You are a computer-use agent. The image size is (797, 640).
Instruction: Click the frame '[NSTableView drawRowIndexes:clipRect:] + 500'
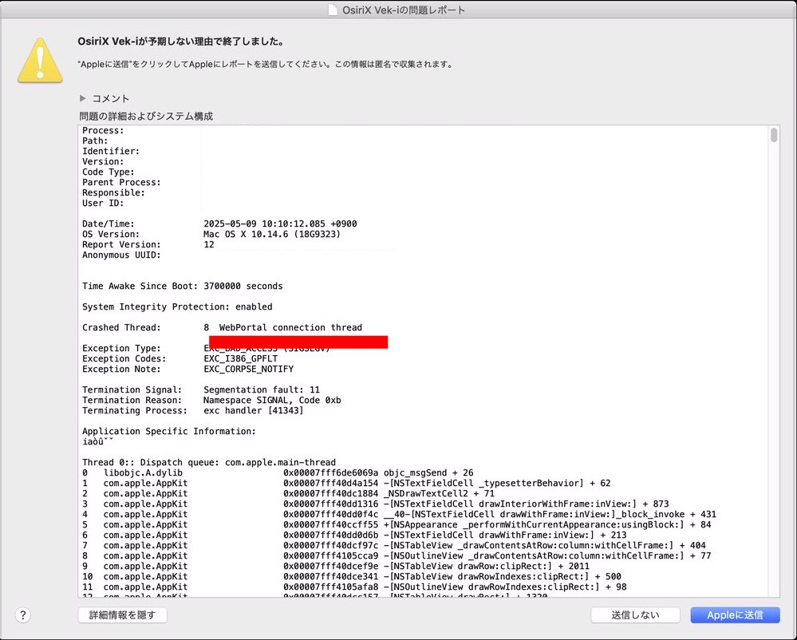502,576
